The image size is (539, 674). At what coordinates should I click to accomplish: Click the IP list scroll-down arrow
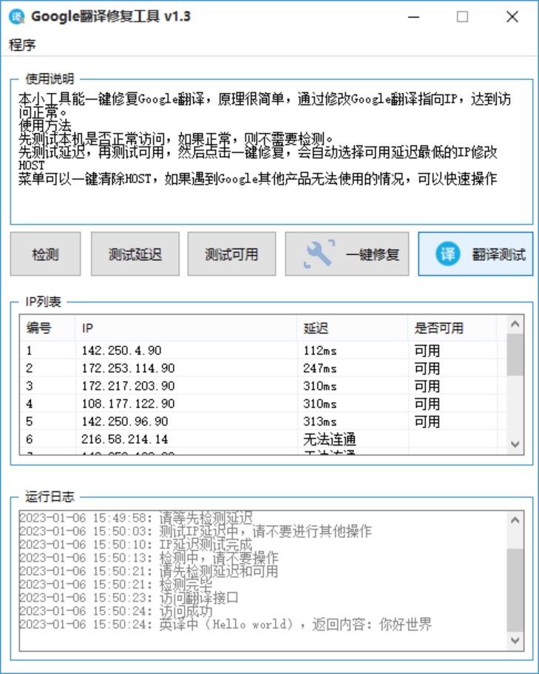(515, 444)
